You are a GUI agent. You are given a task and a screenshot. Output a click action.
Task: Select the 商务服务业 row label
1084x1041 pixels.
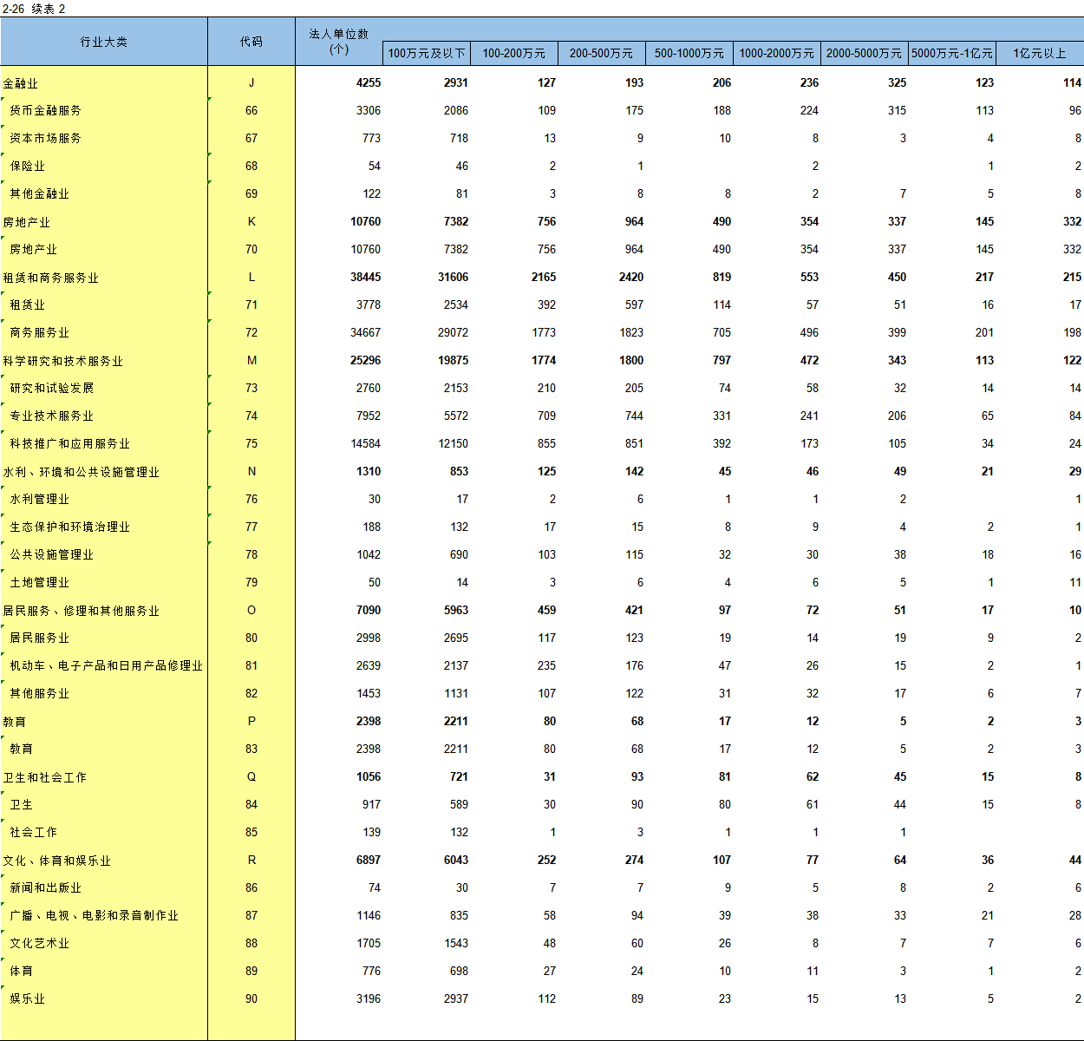click(40, 333)
